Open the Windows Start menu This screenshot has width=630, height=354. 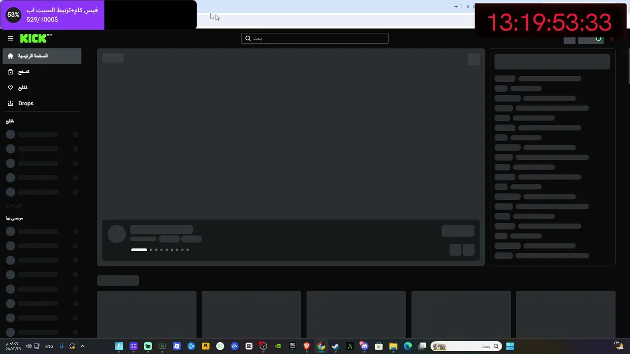[x=510, y=346]
